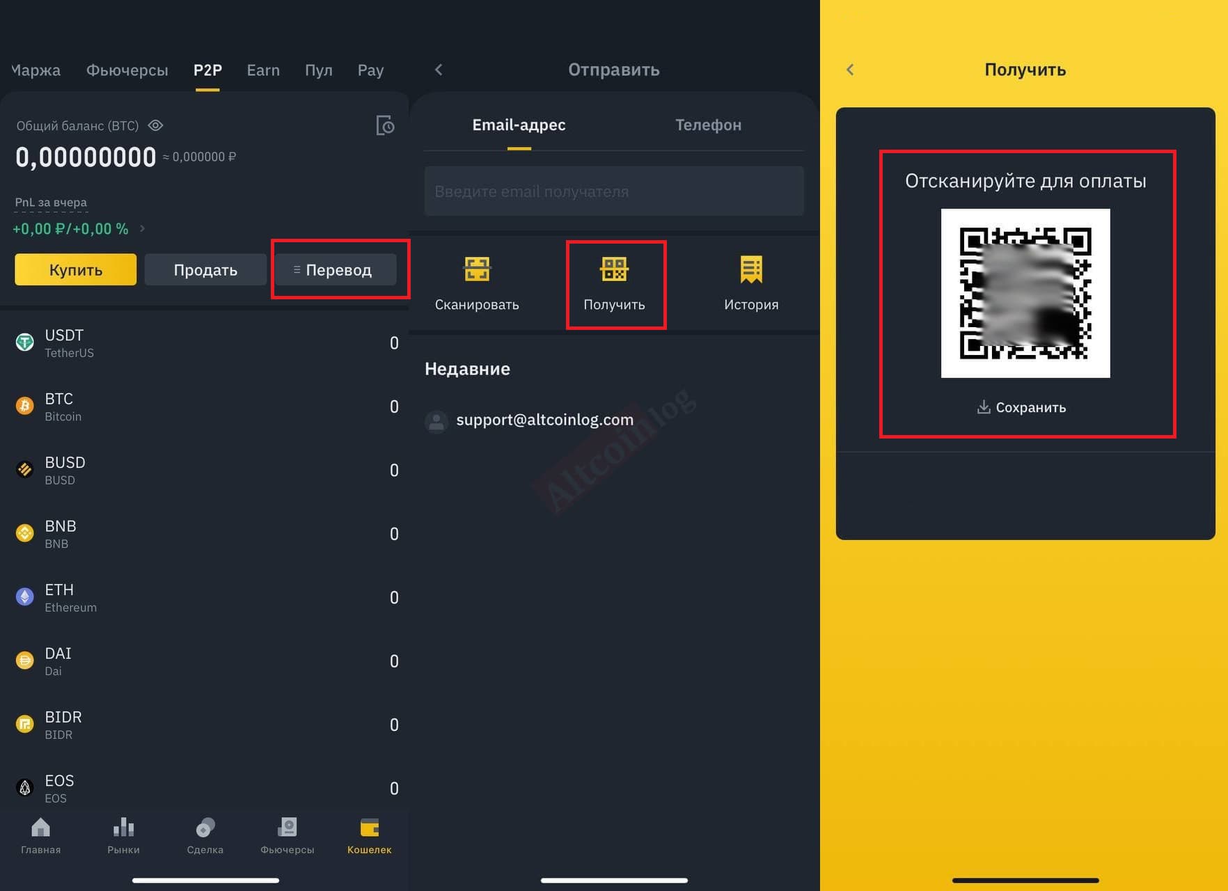The height and width of the screenshot is (891, 1228).
Task: Toggle balance visibility eye icon
Action: coord(156,125)
